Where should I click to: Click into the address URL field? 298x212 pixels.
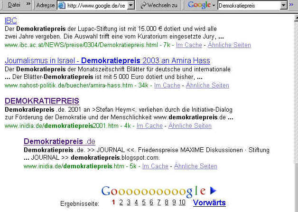pyautogui.click(x=96, y=6)
